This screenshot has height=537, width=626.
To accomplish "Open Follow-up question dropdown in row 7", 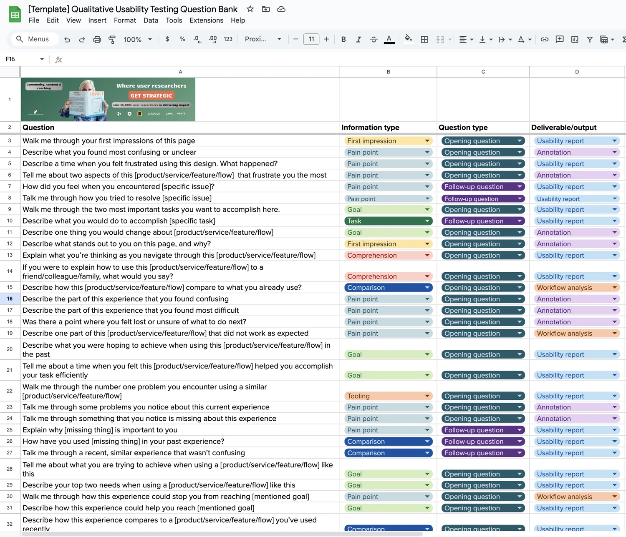I will (483, 187).
